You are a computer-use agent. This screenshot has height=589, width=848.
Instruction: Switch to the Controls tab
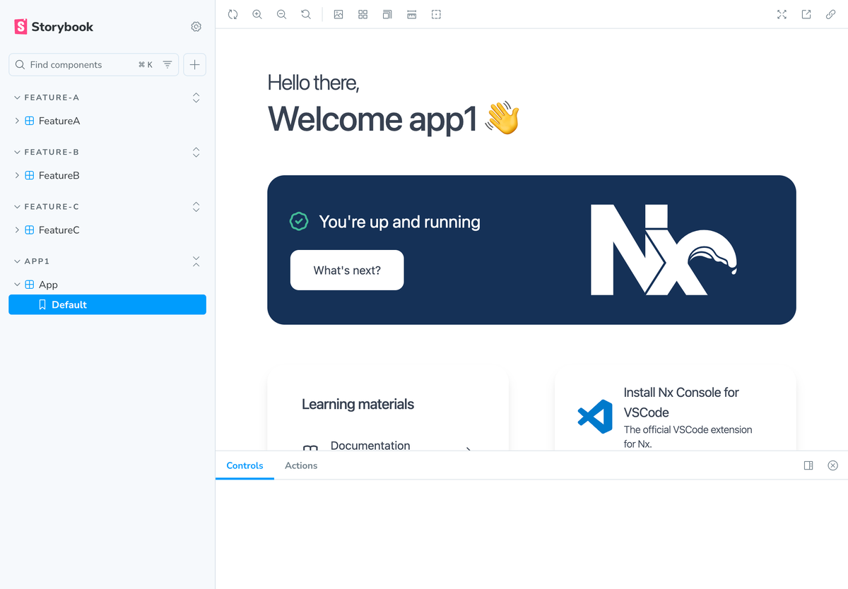245,465
